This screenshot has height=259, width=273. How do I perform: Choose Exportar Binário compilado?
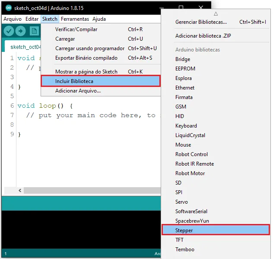coord(101,58)
